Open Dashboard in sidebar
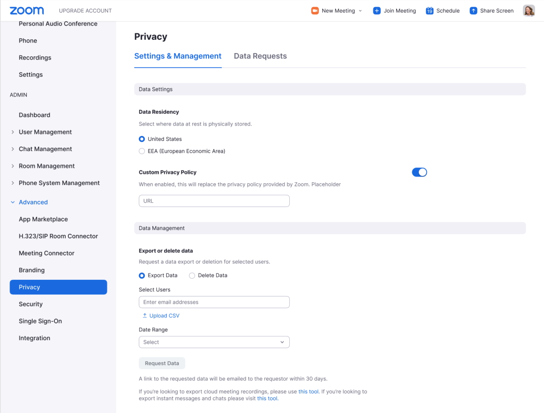The image size is (544, 413). [34, 115]
